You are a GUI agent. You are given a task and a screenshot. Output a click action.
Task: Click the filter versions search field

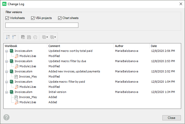pyautogui.click(x=42, y=25)
